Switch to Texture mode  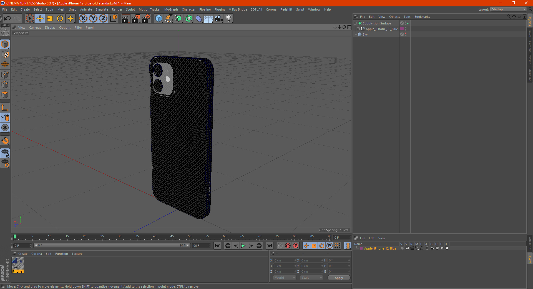coord(5,54)
